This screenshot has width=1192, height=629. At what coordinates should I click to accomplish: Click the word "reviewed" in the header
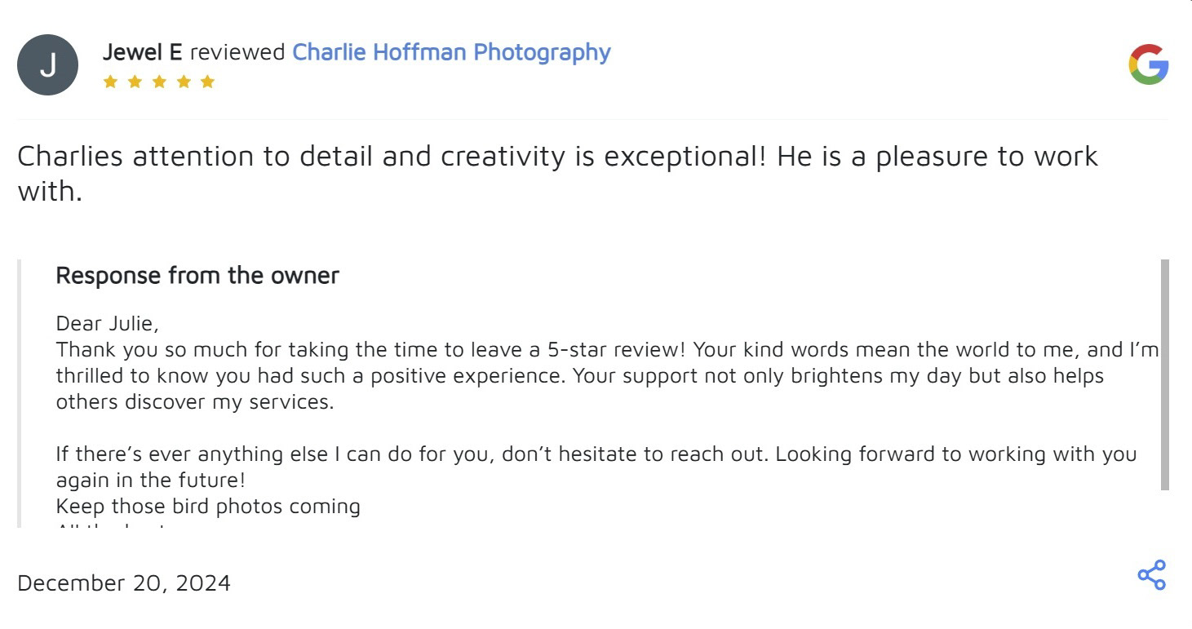(237, 52)
